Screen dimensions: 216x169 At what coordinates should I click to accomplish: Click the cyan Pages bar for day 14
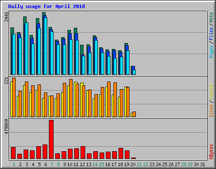pos(96,57)
